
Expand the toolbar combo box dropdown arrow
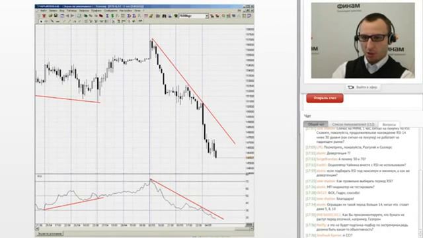pyautogui.click(x=207, y=16)
